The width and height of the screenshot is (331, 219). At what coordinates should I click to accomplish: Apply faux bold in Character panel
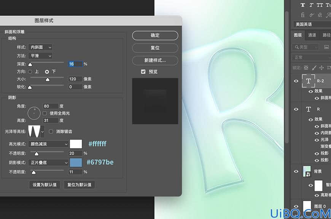[303, 5]
